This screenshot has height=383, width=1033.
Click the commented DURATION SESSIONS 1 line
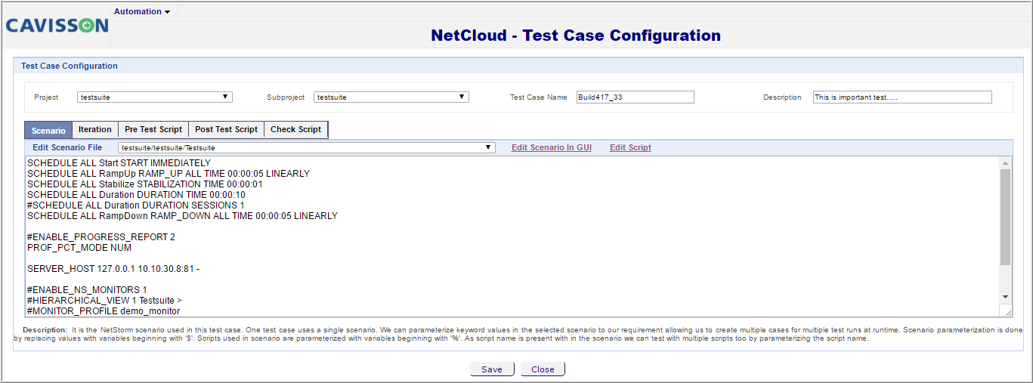click(136, 205)
